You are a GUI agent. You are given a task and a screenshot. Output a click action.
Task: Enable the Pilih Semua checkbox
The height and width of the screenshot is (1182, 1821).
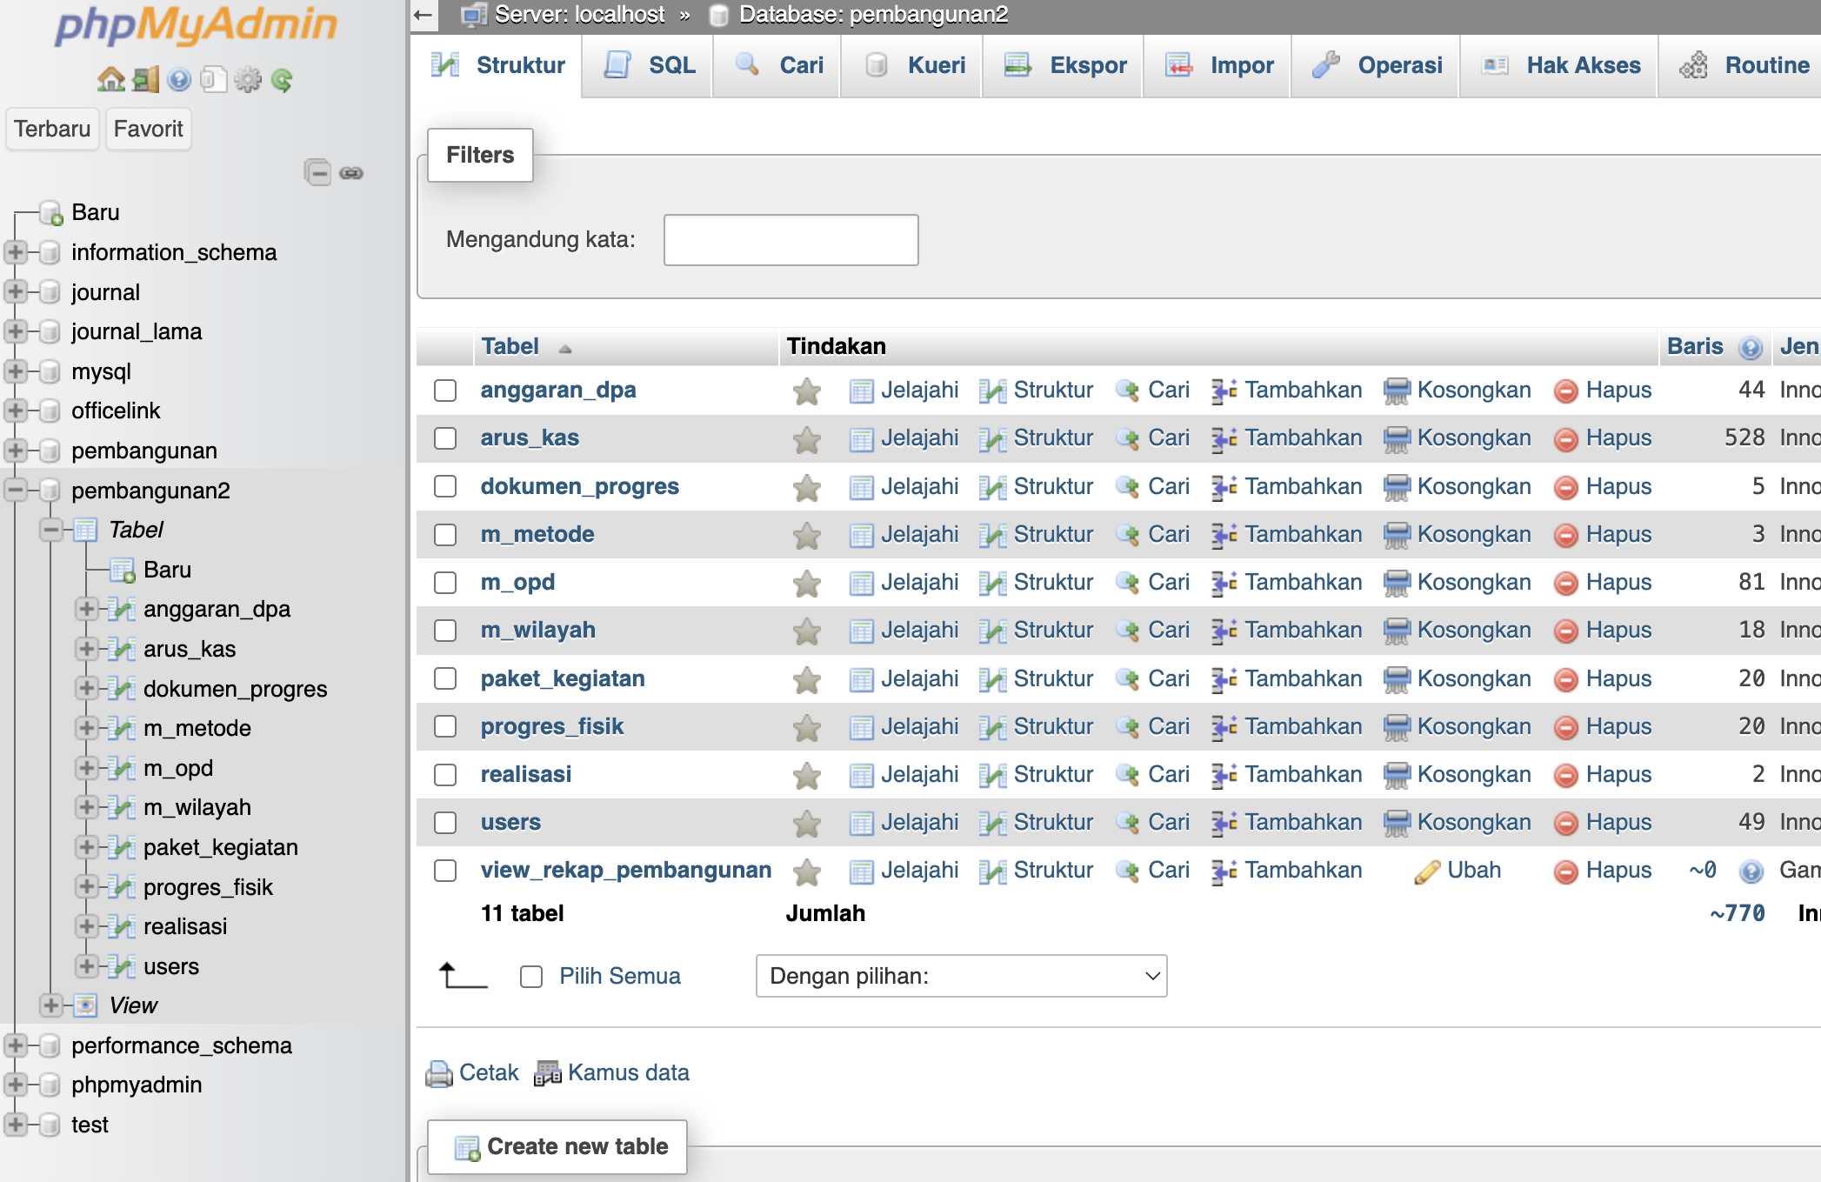click(531, 976)
